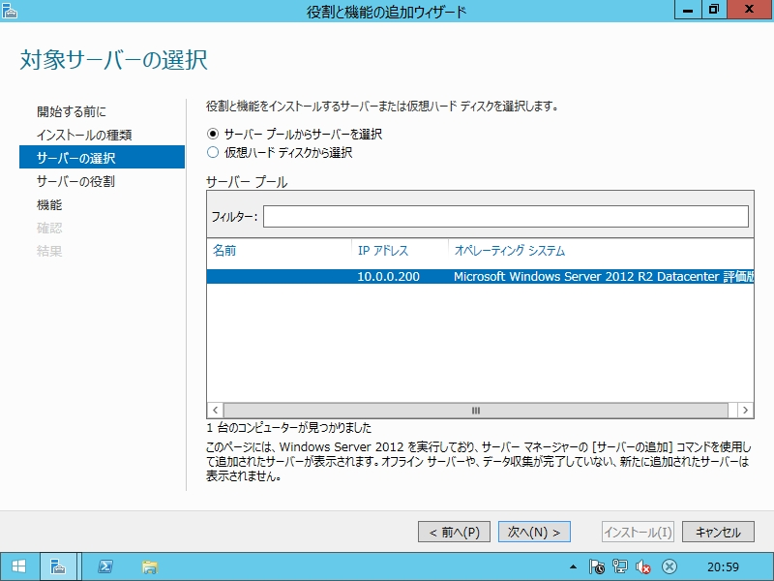Click the wizard icon in title bar
This screenshot has width=774, height=581.
pyautogui.click(x=12, y=11)
